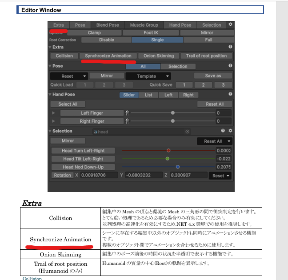Screen dimensions: 288x280
Task: Switch Pose mode to Selection
Action: point(178,67)
